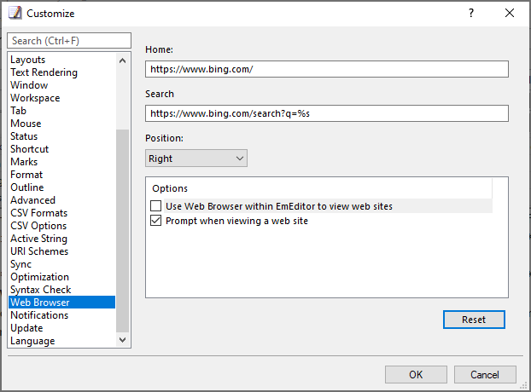
Task: Enable Use Web Browser within EmEditor checkbox
Action: pyautogui.click(x=155, y=206)
